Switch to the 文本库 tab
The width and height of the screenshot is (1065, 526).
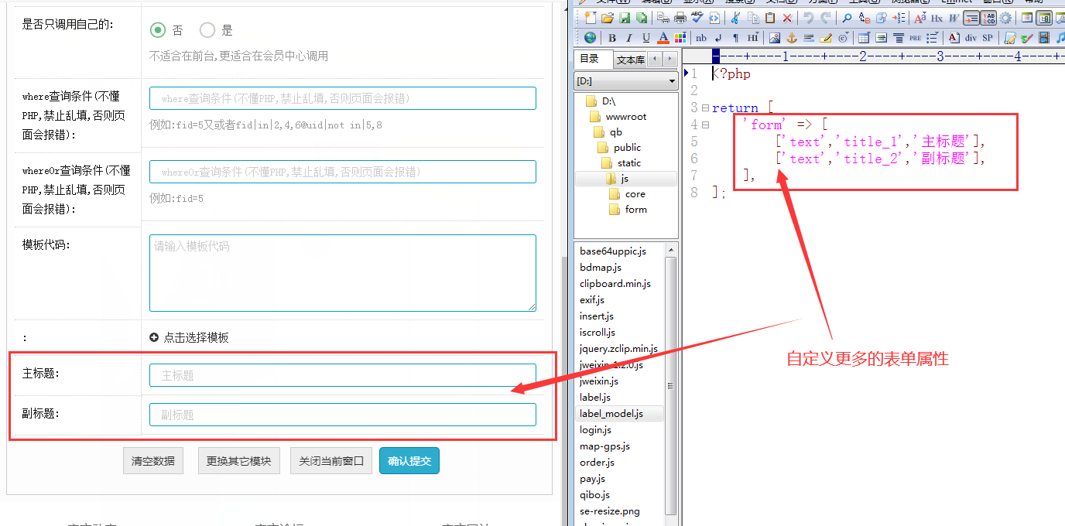(x=630, y=60)
